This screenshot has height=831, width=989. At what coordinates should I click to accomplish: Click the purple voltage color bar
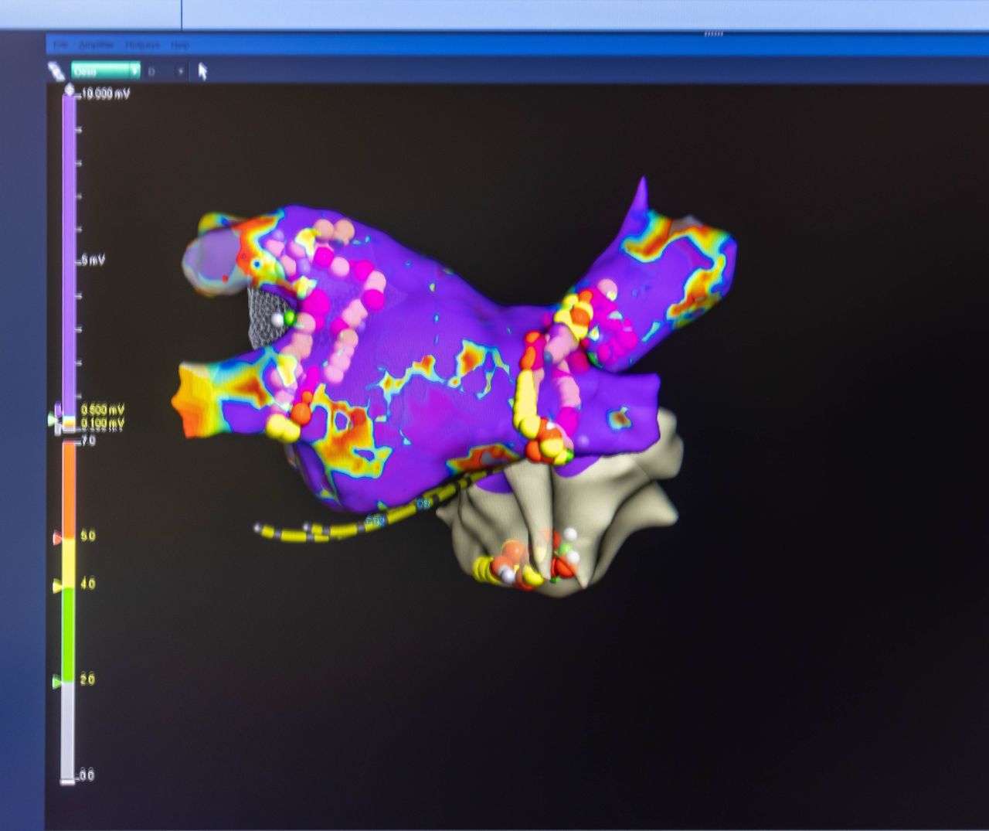coord(70,255)
